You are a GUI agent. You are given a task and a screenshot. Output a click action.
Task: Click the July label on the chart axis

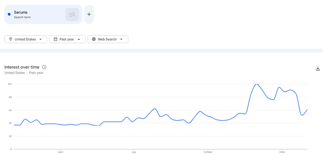[134, 152]
